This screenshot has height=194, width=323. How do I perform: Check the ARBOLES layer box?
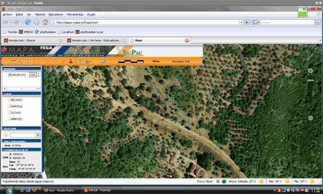click(x=9, y=119)
